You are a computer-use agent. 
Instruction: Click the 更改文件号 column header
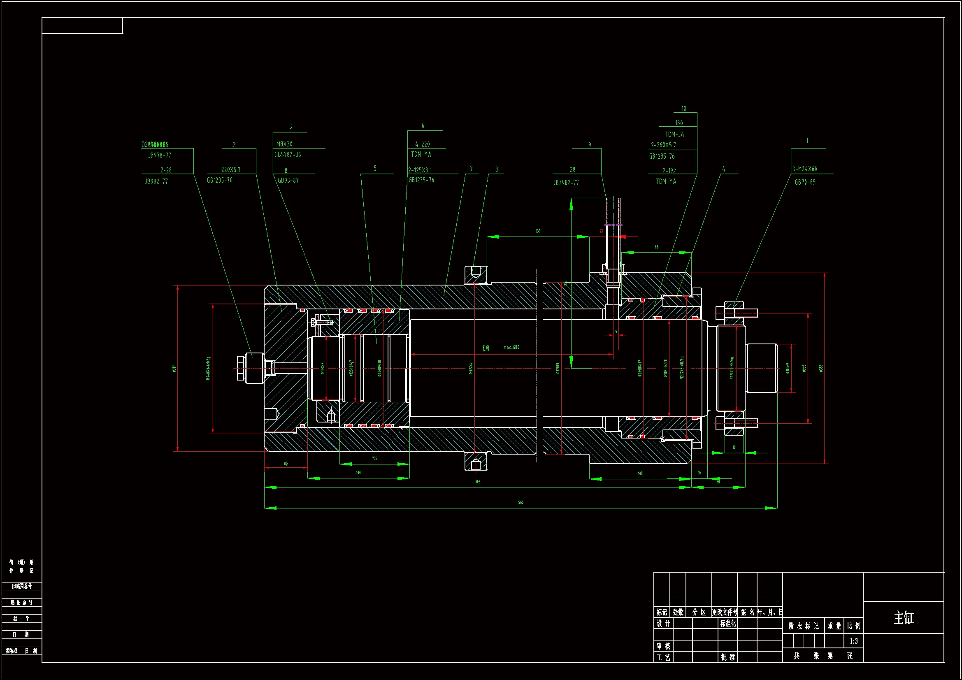click(x=725, y=612)
